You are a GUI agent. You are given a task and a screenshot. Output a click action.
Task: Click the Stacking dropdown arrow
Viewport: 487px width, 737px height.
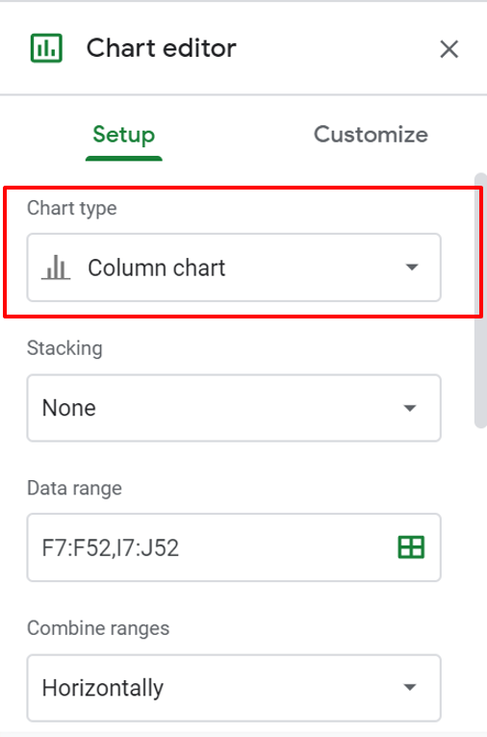point(410,408)
